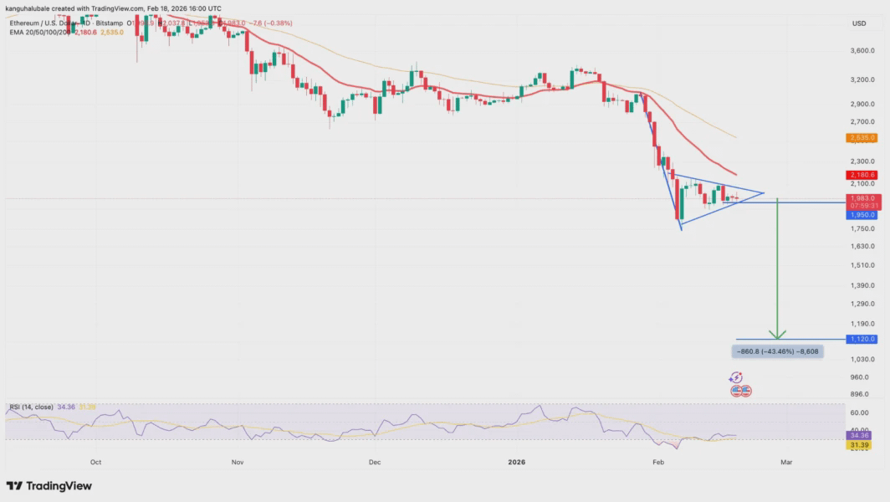Click the purple 34.36 RSI value tag
Viewport: 890px width, 502px height.
859,436
